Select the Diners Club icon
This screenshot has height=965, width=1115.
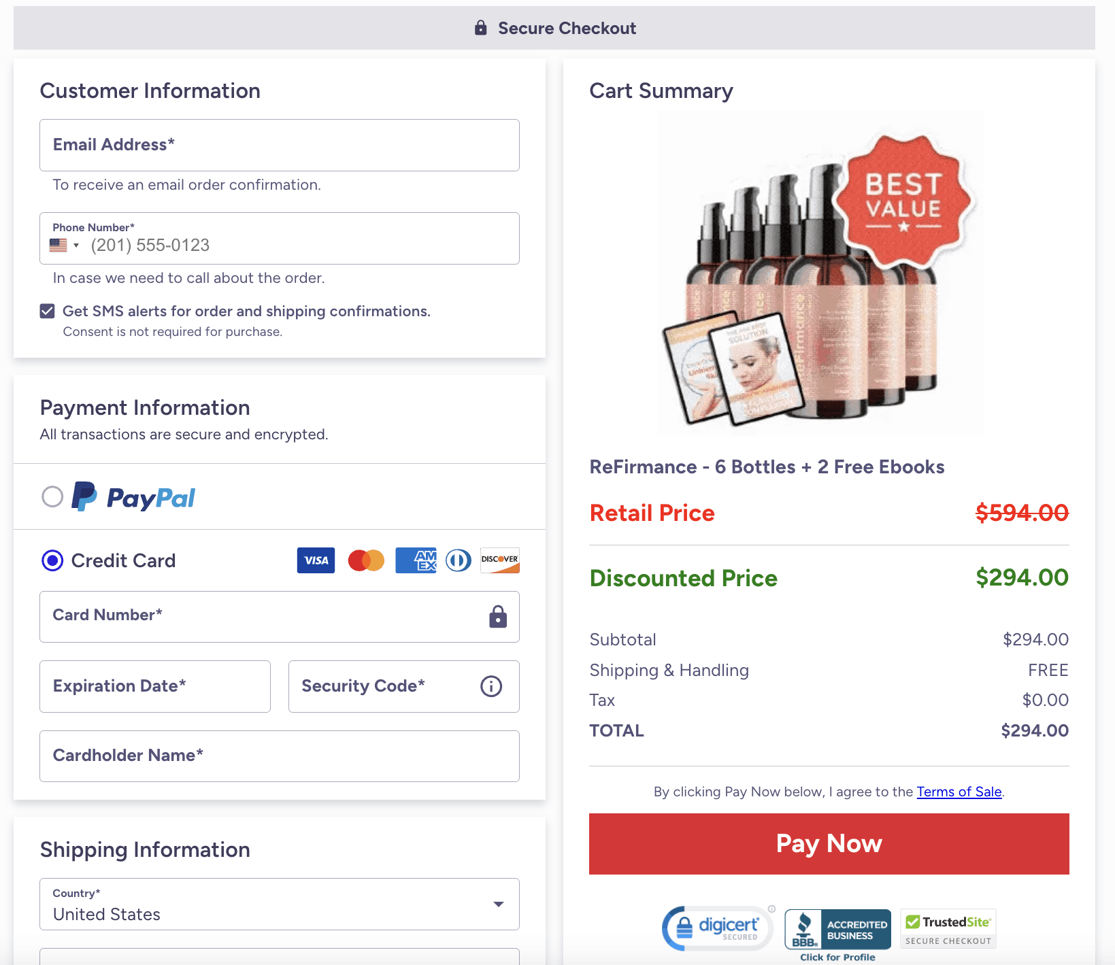click(458, 560)
